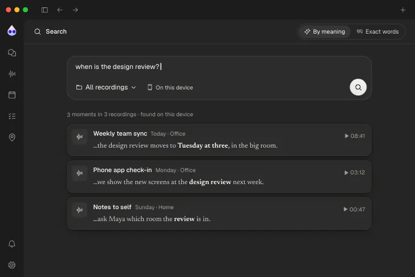The image size is (415, 277).
Task: Click the Search page title
Action: pos(56,32)
